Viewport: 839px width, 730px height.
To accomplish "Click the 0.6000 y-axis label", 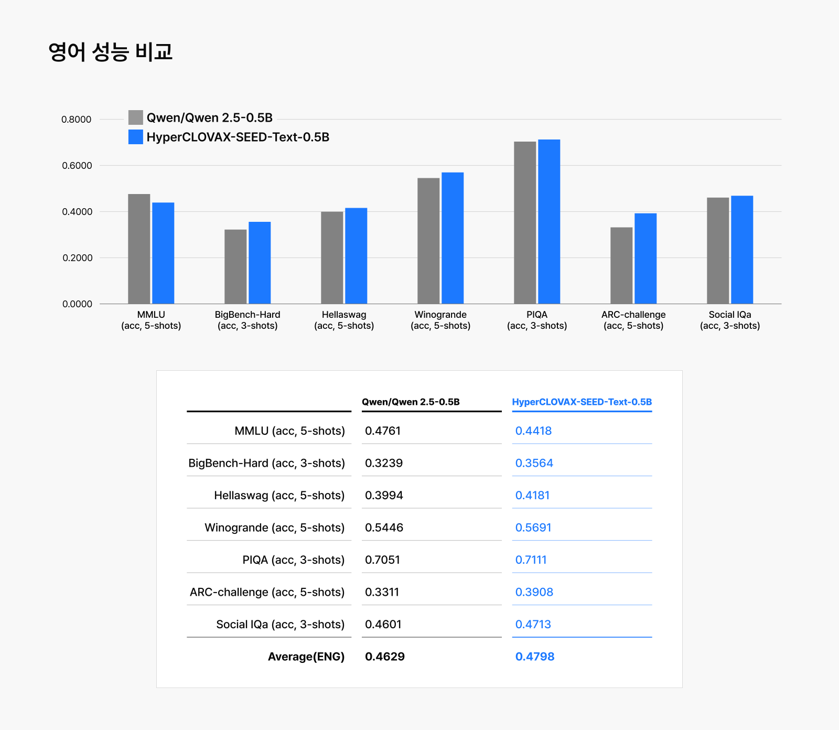I will 77,166.
